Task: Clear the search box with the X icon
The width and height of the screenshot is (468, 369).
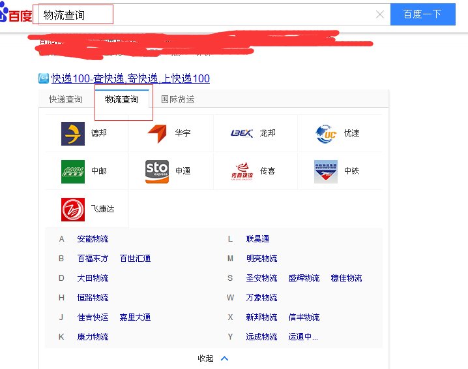Action: point(379,14)
